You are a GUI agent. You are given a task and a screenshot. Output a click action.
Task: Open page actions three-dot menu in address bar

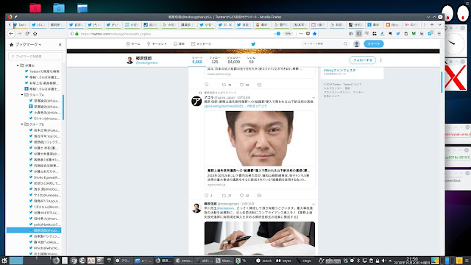301,34
